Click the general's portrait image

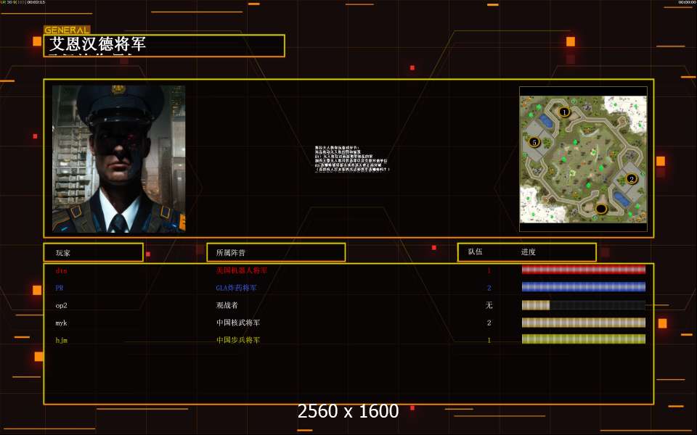coord(118,159)
